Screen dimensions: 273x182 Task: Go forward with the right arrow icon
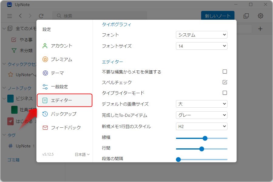[30, 16]
